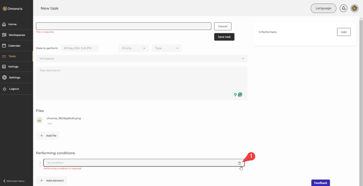This screenshot has width=363, height=186.
Task: Expand the Type dropdown
Action: click(x=167, y=48)
